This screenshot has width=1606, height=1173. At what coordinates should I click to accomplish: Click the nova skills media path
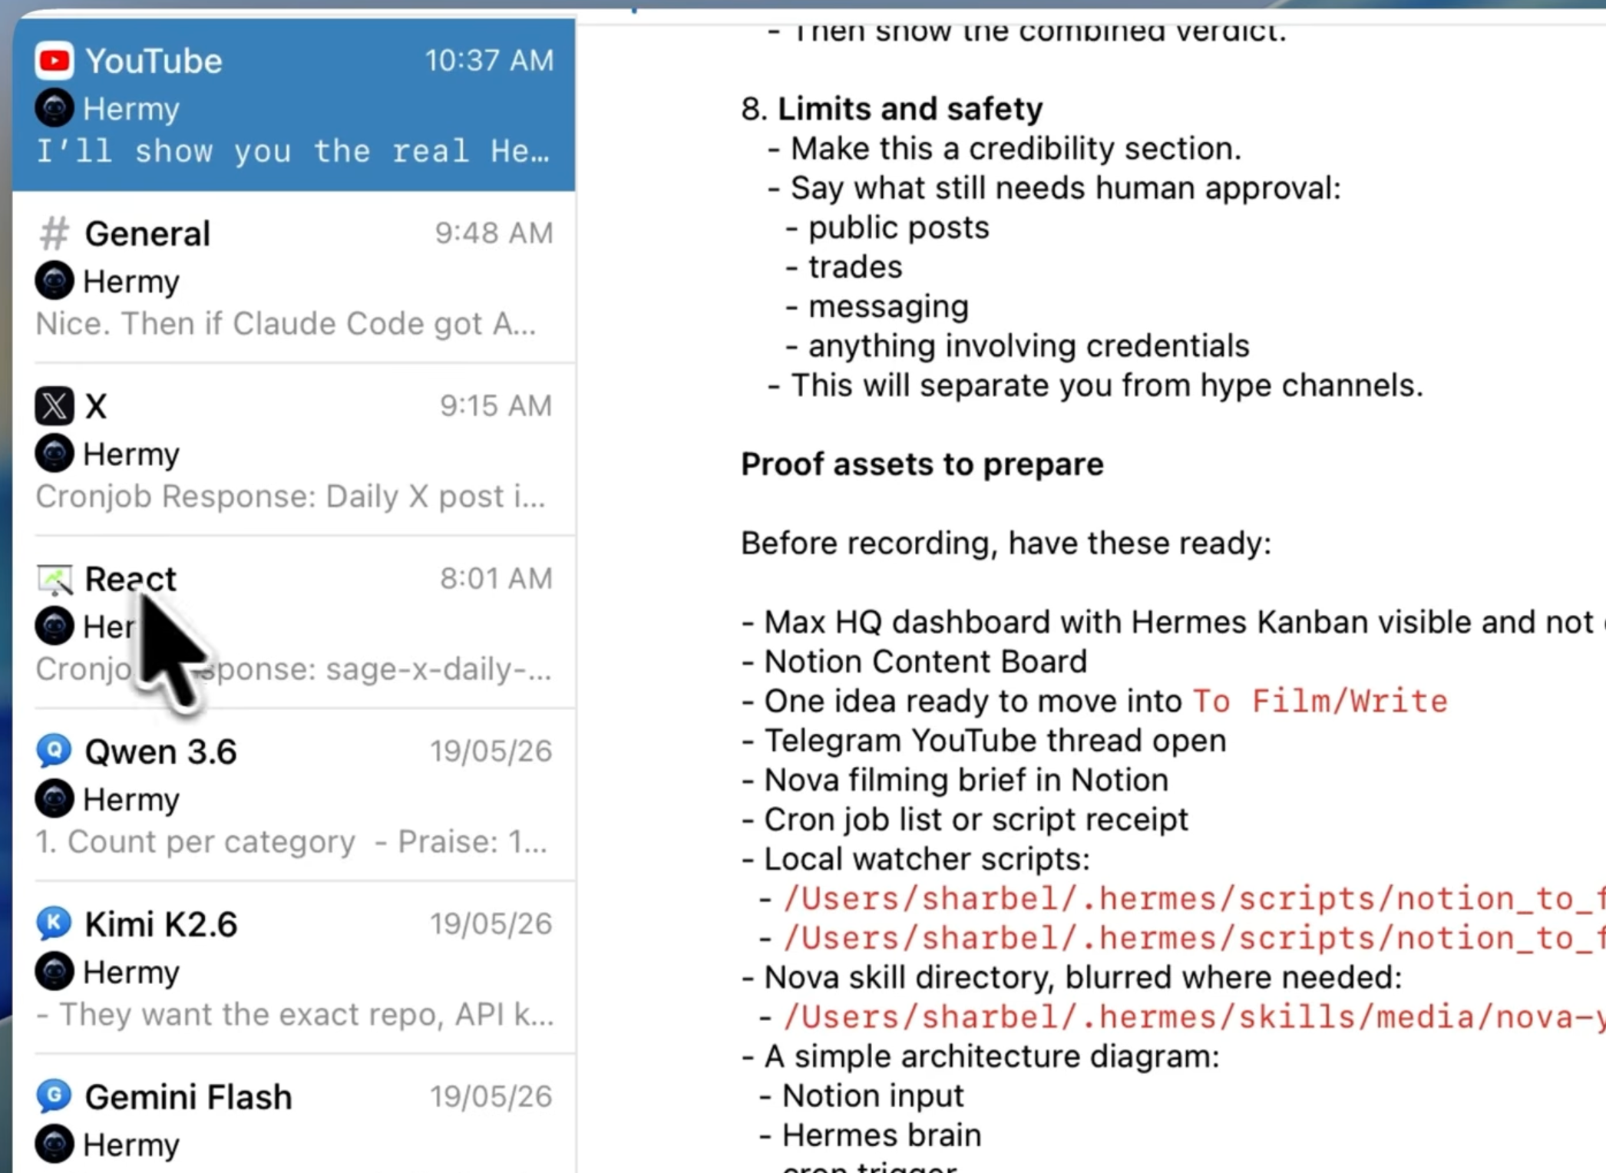tap(1194, 1017)
